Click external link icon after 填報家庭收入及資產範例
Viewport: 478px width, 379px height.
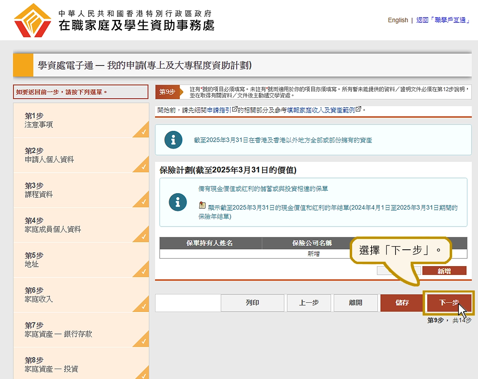[358, 109]
